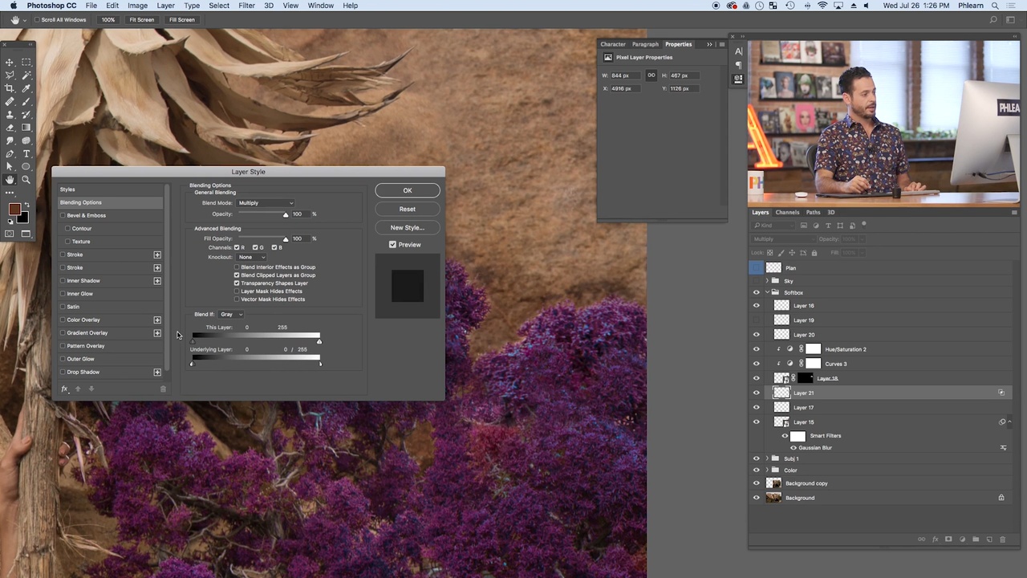The height and width of the screenshot is (578, 1027).
Task: Enable the Inner Glow style checkbox
Action: [x=63, y=294]
